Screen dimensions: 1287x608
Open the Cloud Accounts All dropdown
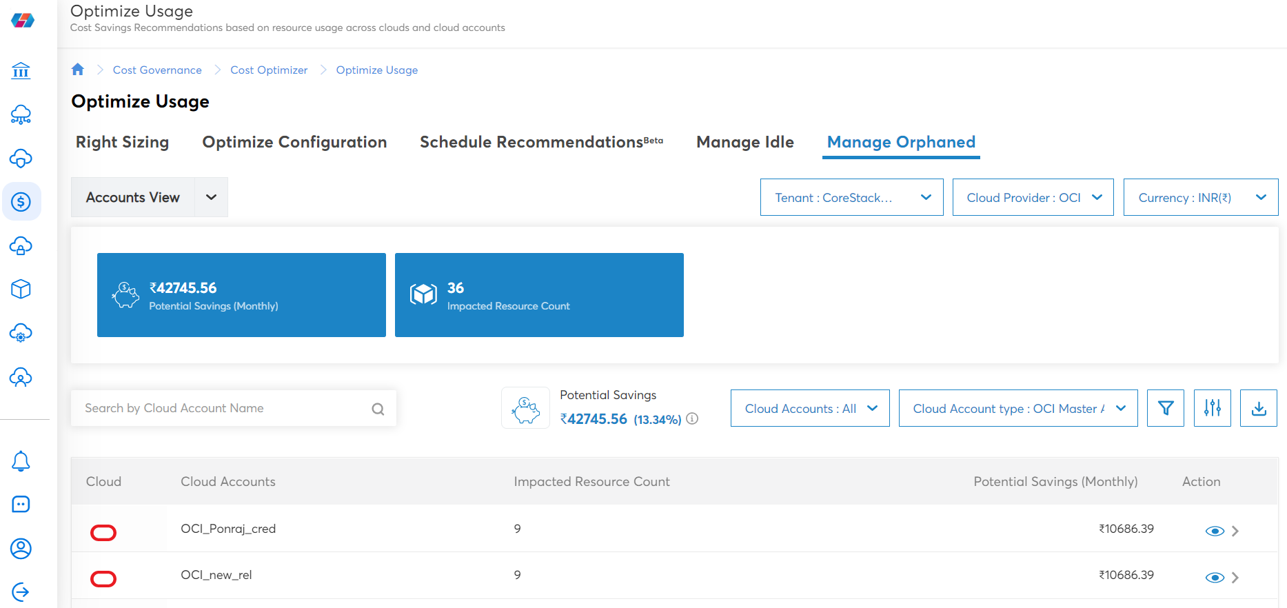[810, 408]
